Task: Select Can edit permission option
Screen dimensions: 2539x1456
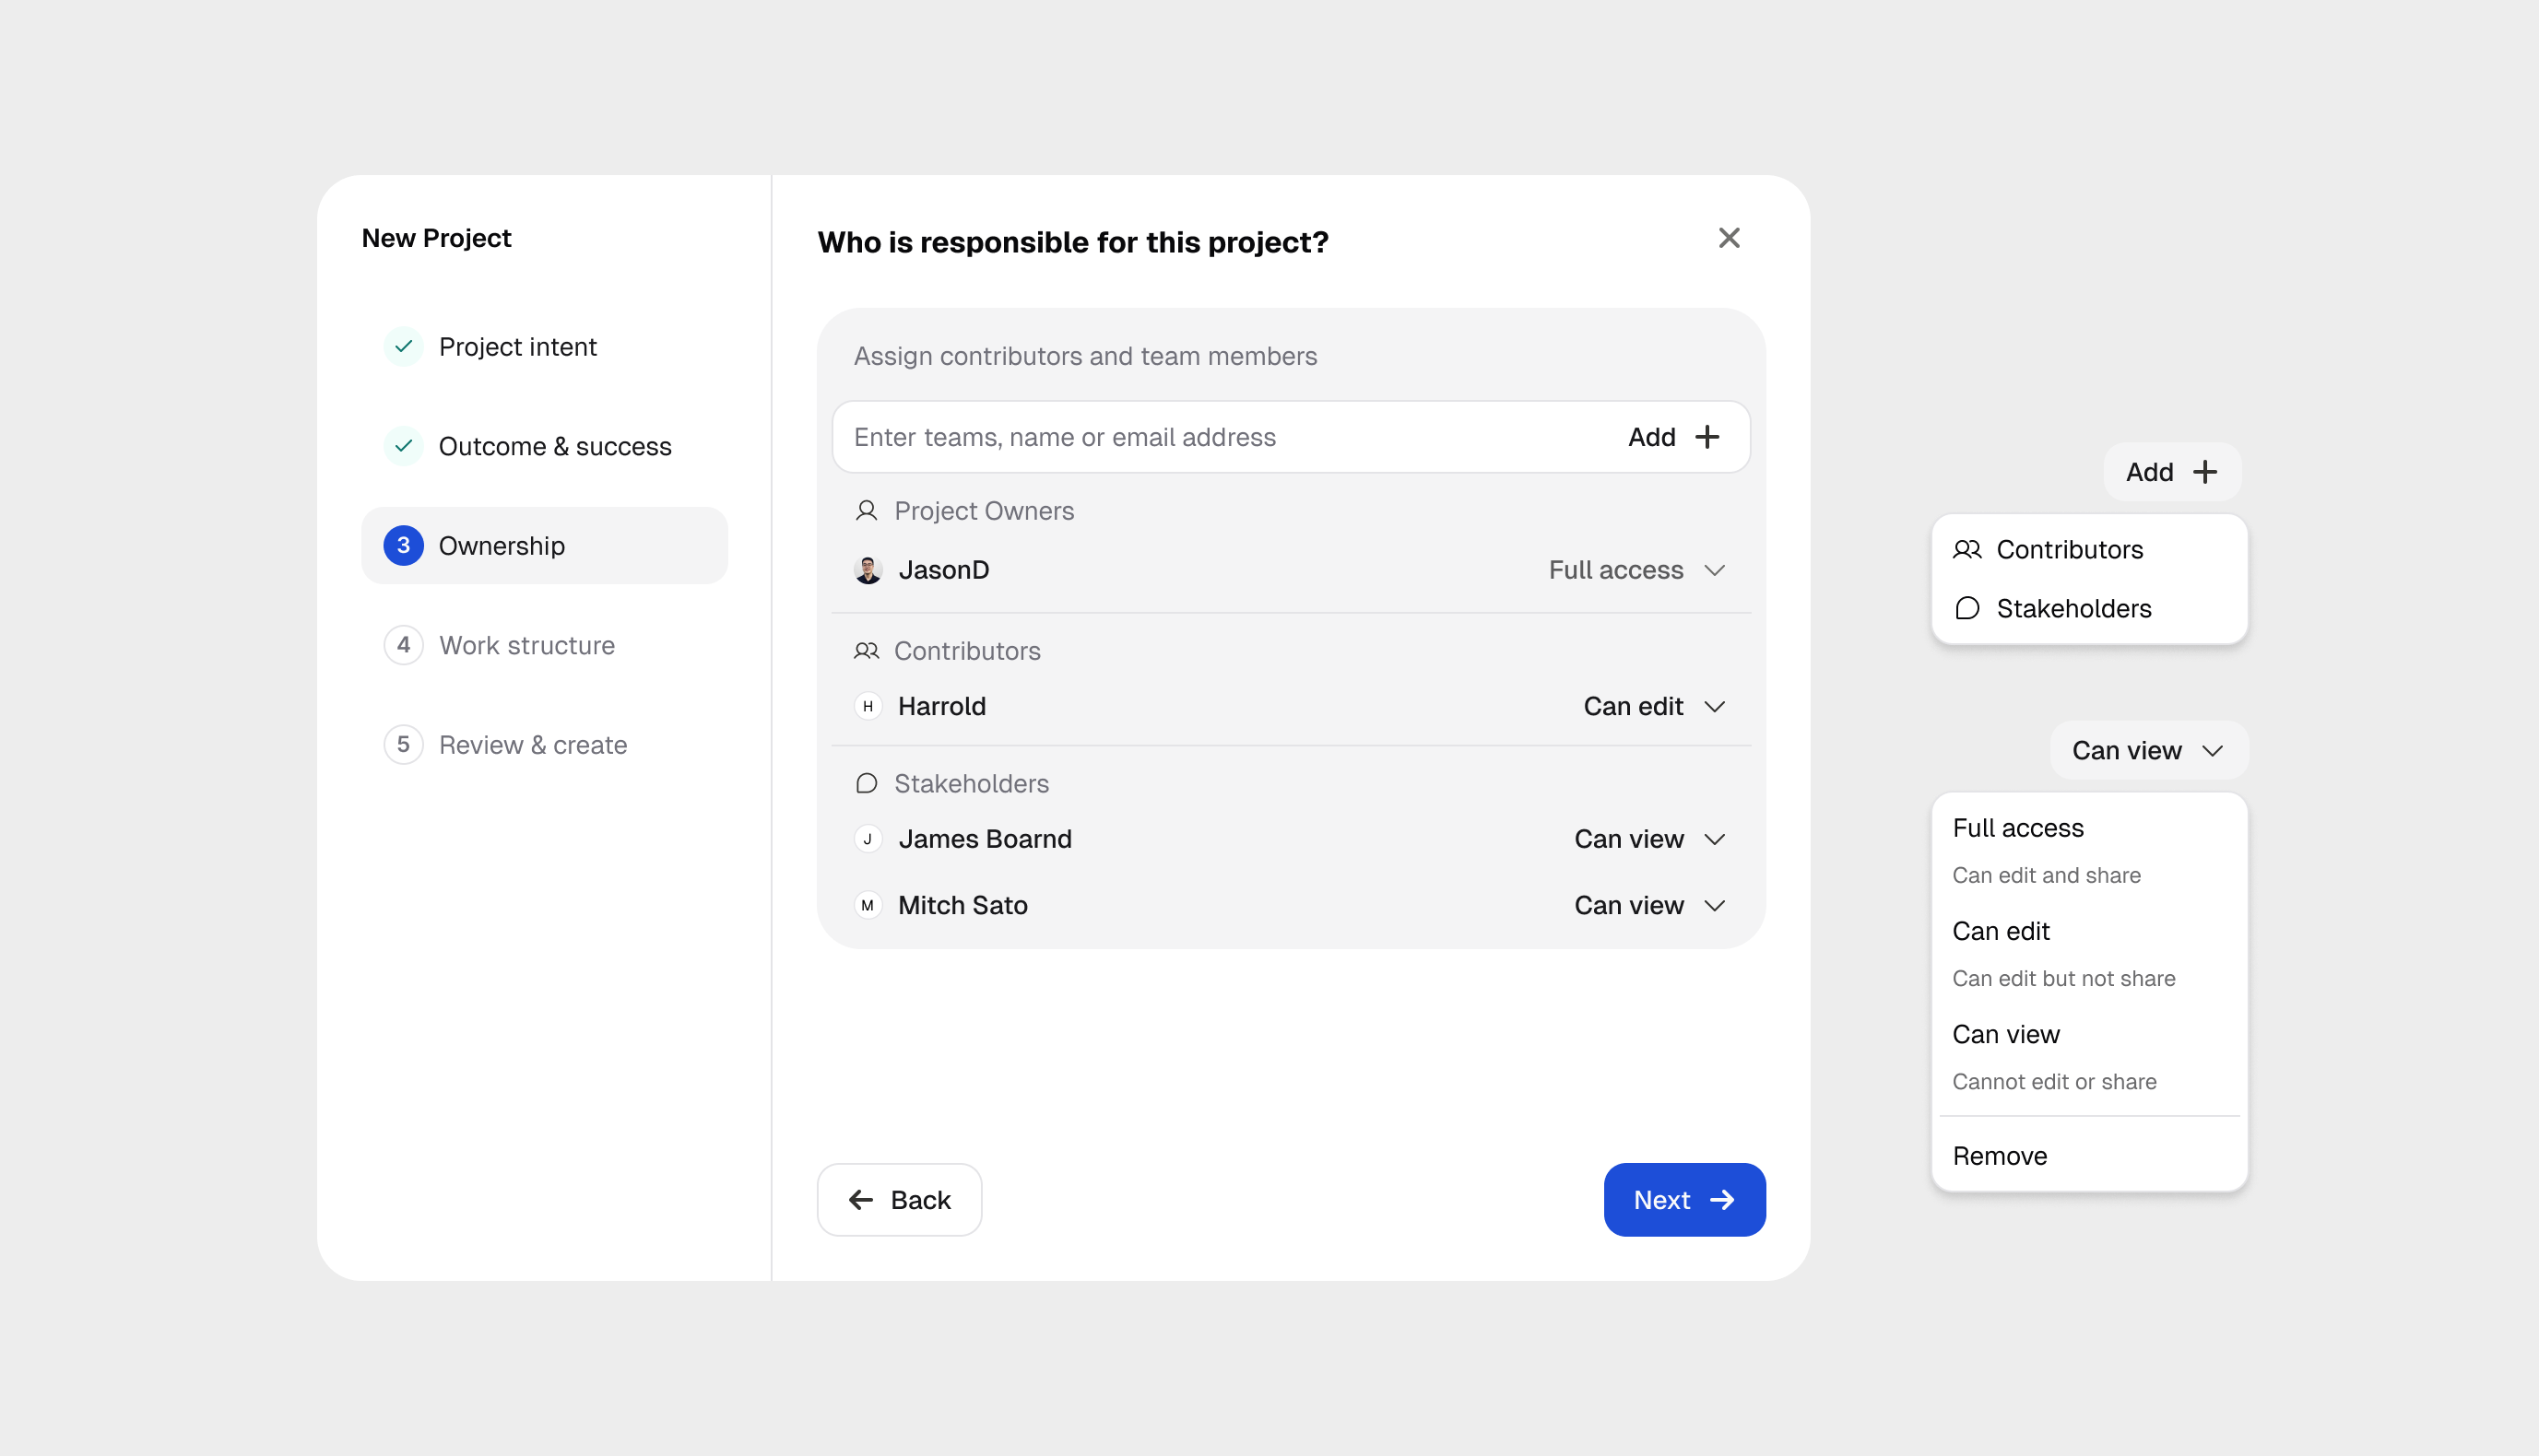Action: click(x=2089, y=953)
